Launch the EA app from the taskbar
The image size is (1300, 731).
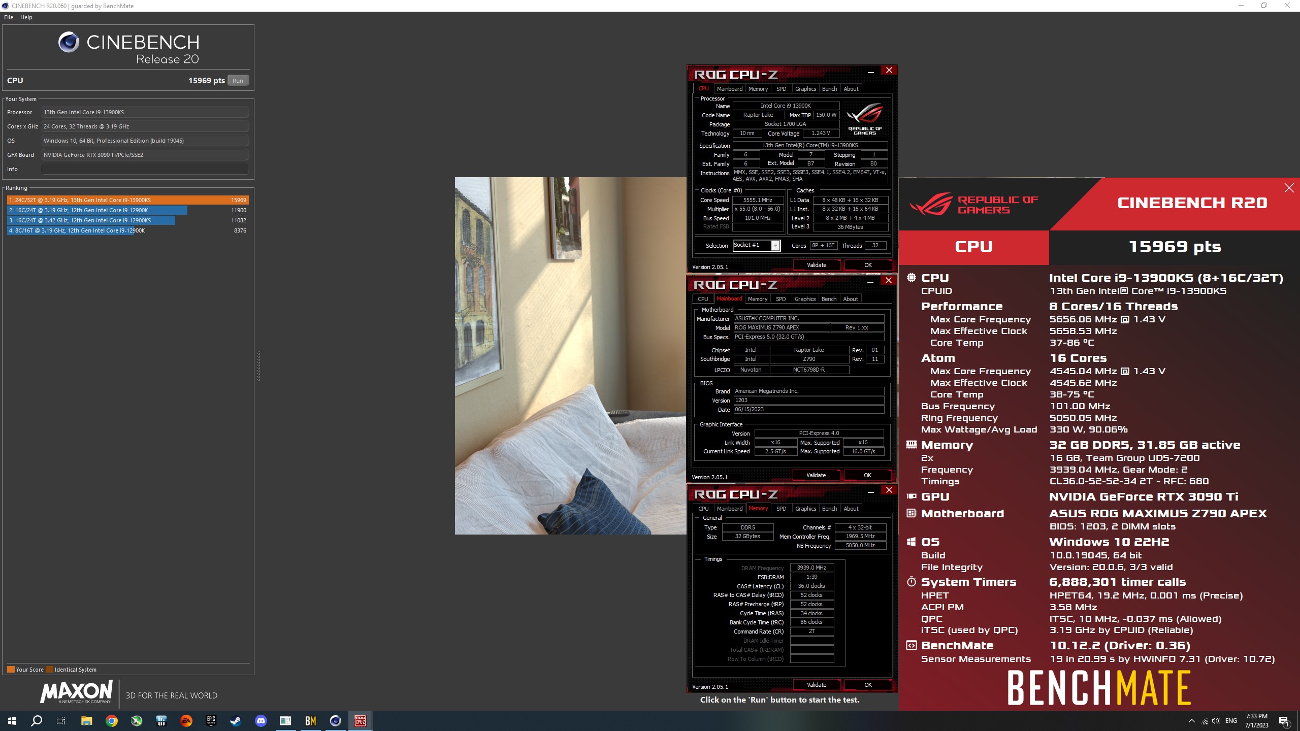click(186, 721)
